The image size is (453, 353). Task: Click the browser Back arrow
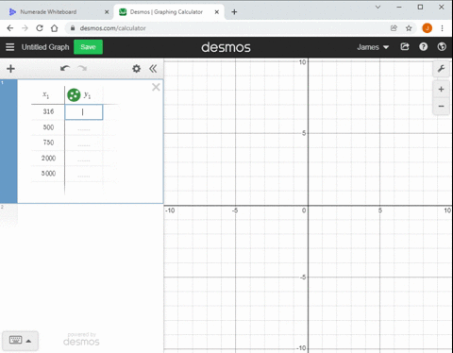pos(10,28)
